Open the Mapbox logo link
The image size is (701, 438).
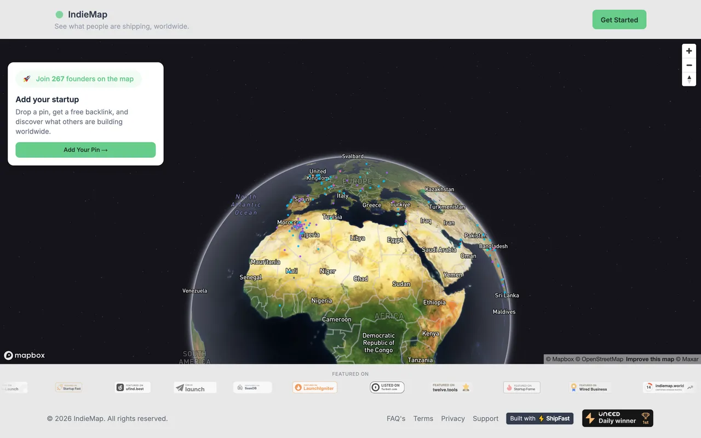click(x=25, y=355)
